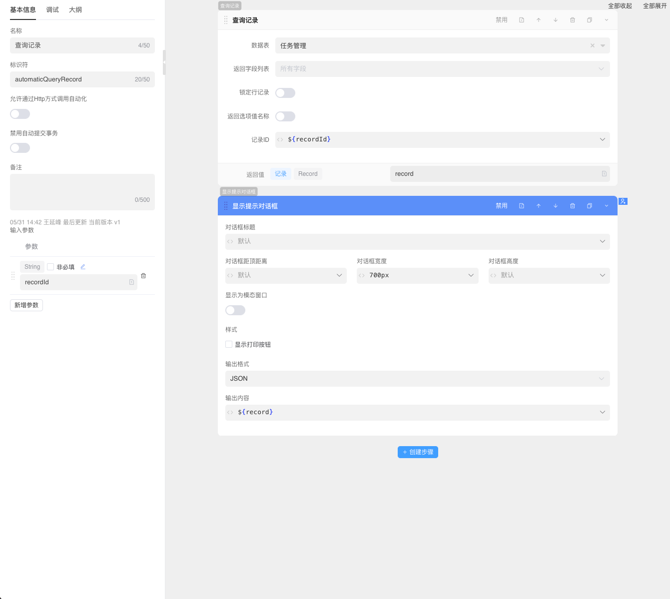Duplicate the 显示提示对话框 step with copy icon

[590, 206]
